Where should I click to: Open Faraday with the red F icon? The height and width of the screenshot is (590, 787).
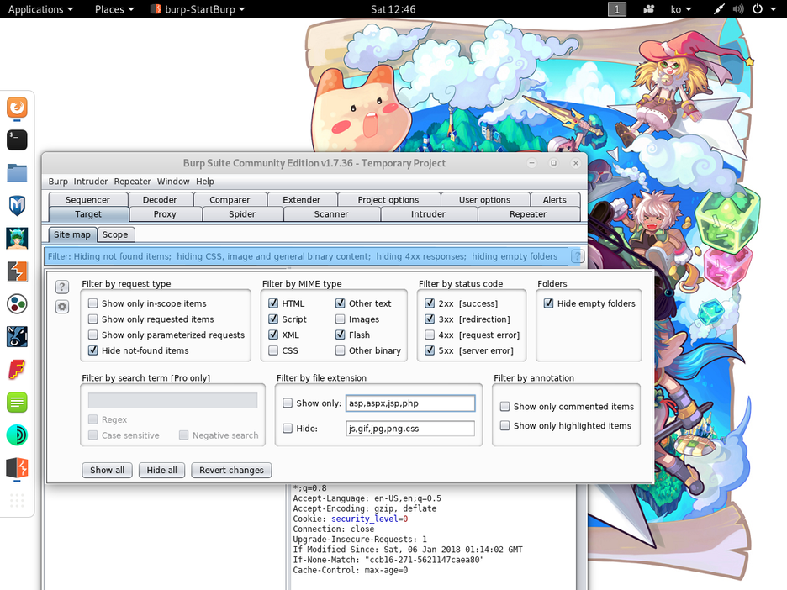point(17,370)
